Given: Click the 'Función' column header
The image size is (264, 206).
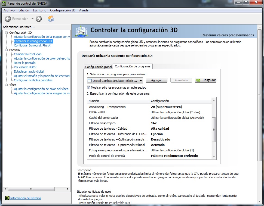Looking at the screenshot, I should 118,101.
